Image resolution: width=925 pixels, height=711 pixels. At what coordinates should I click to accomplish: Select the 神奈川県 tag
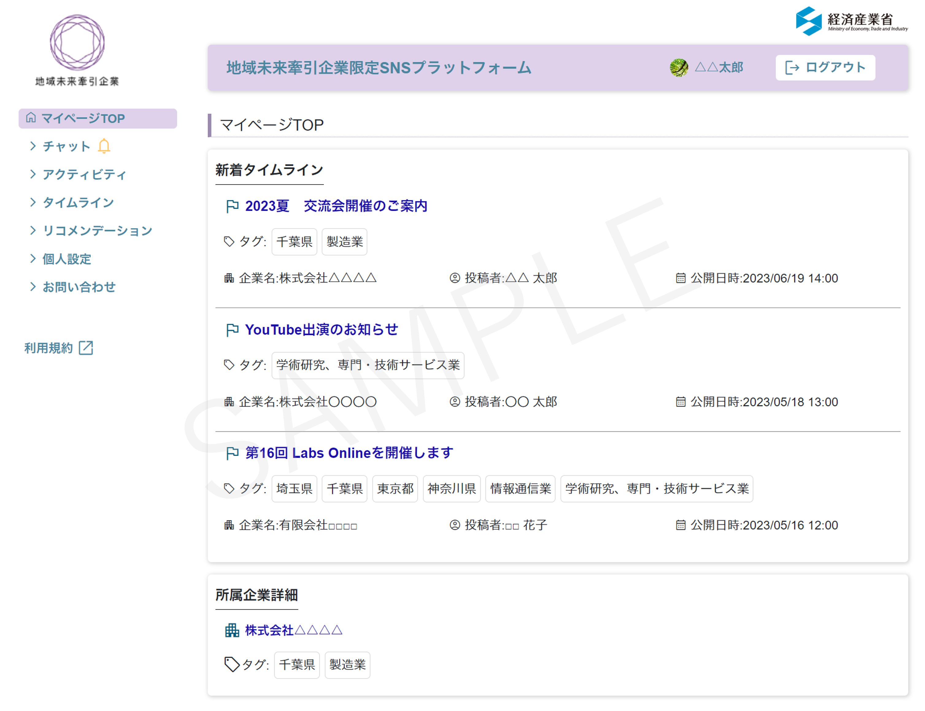coord(452,489)
